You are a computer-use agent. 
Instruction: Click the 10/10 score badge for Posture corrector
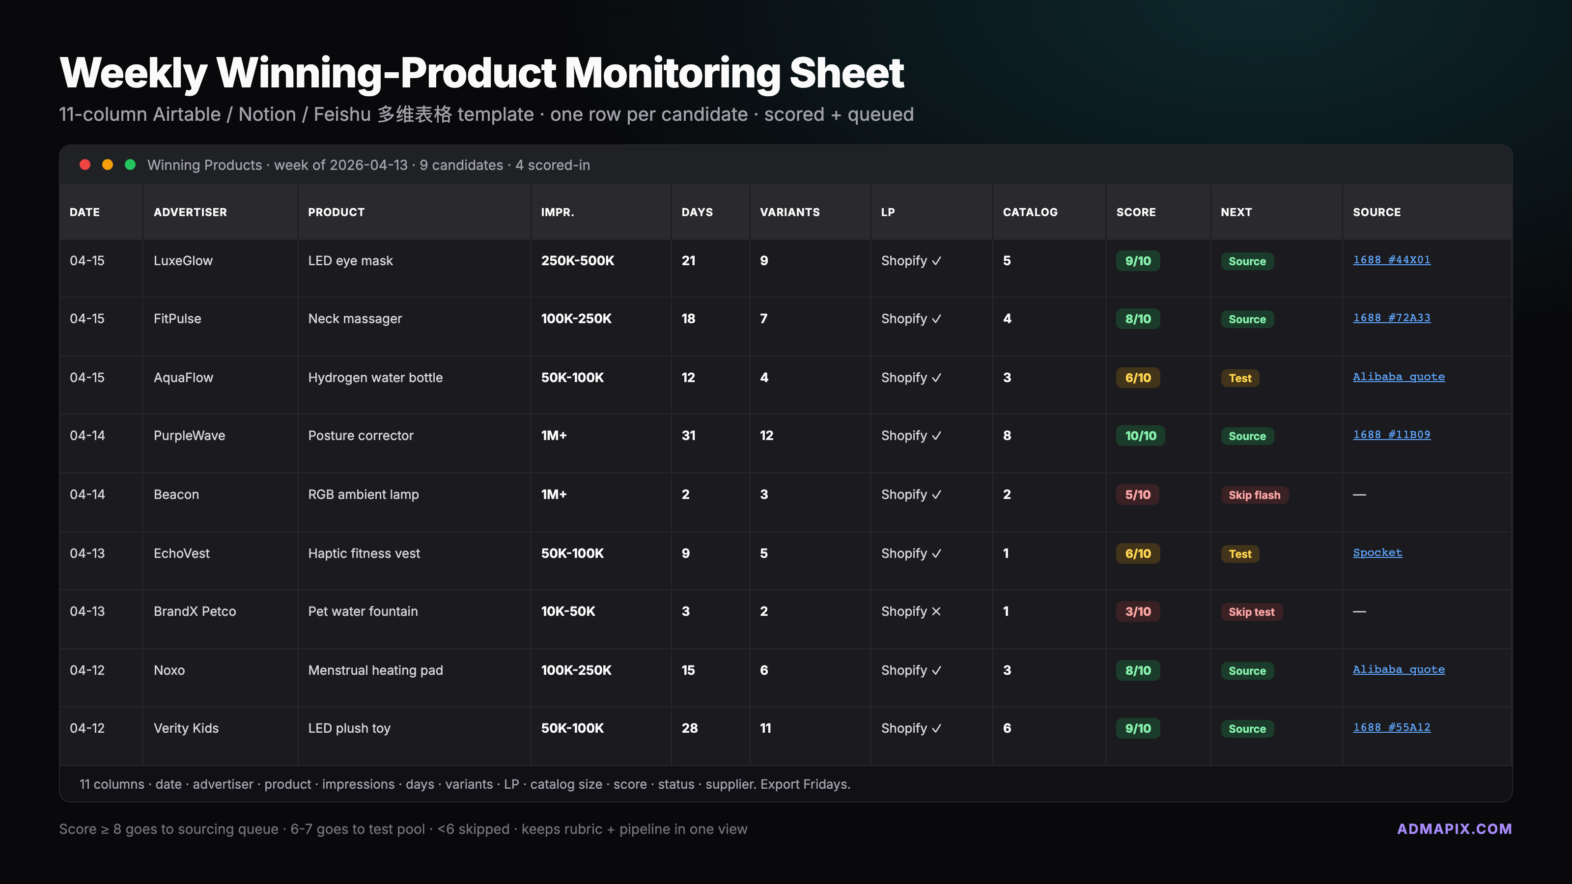click(1140, 436)
